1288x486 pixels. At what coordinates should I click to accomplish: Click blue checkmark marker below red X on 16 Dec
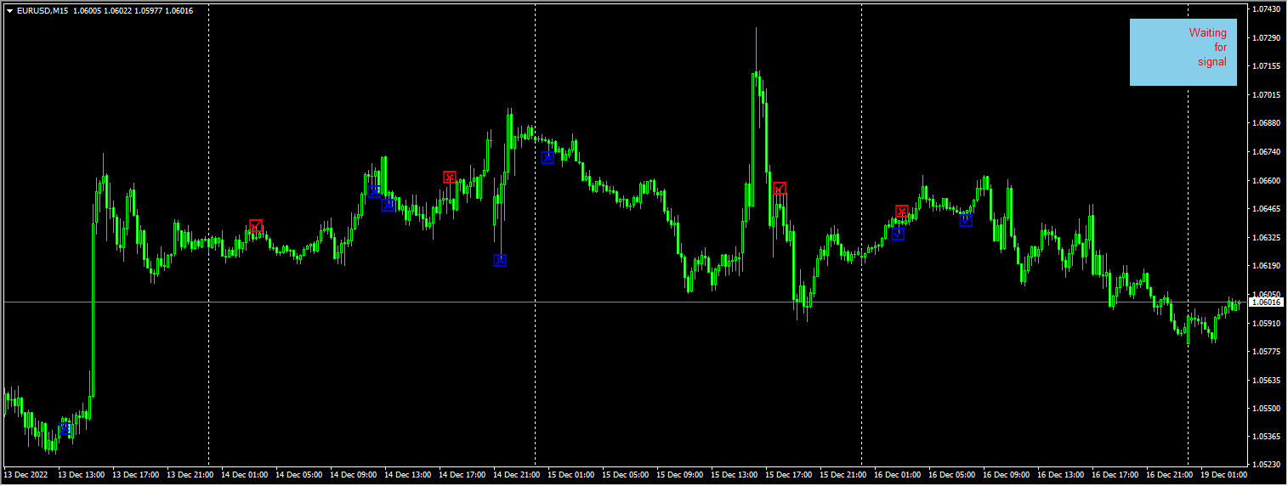pos(898,234)
